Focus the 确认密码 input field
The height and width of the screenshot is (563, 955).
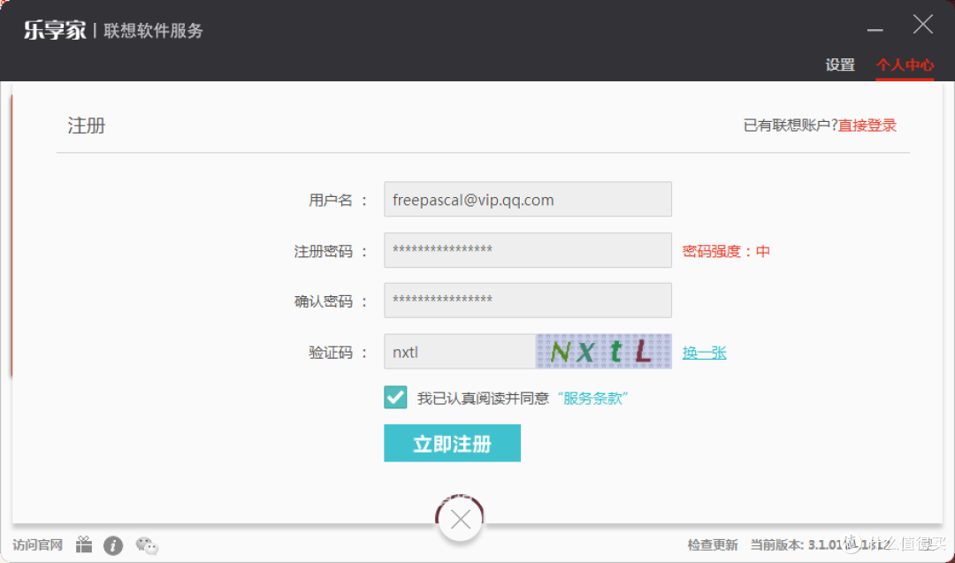528,301
